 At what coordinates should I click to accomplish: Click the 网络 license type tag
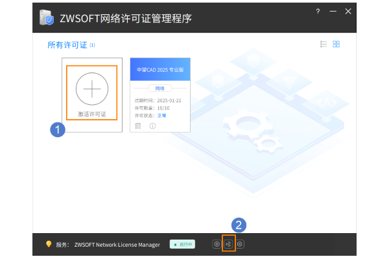click(159, 88)
